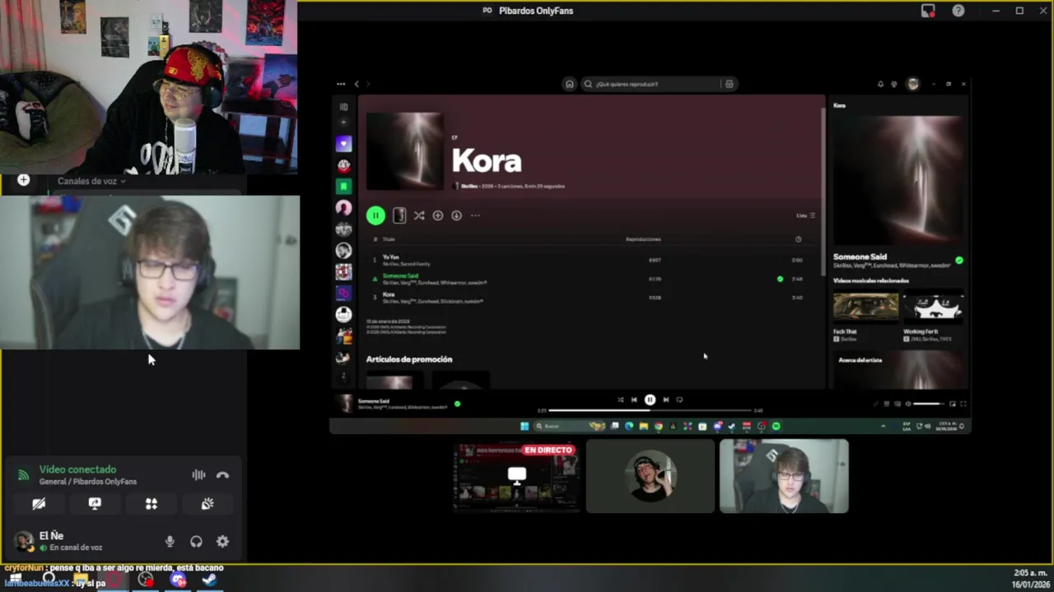The width and height of the screenshot is (1054, 592).
Task: Toggle Discord noise suppression waveform icon
Action: (198, 474)
